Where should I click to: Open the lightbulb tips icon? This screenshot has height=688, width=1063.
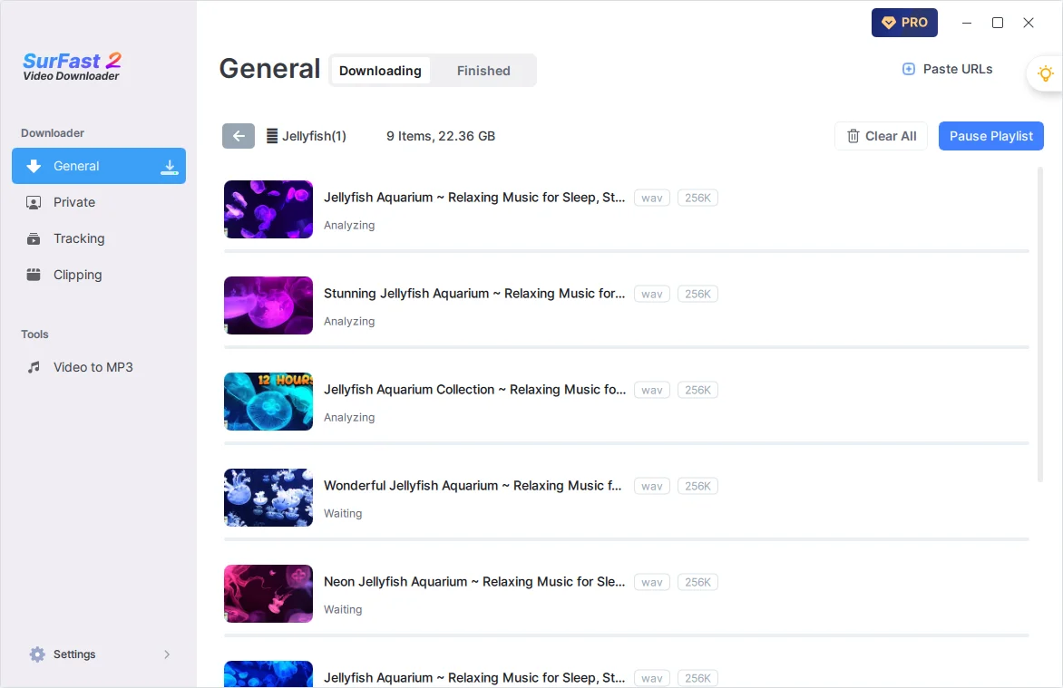[1046, 73]
